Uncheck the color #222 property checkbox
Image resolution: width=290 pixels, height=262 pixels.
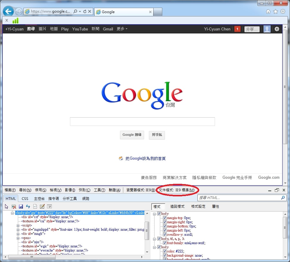click(x=165, y=251)
